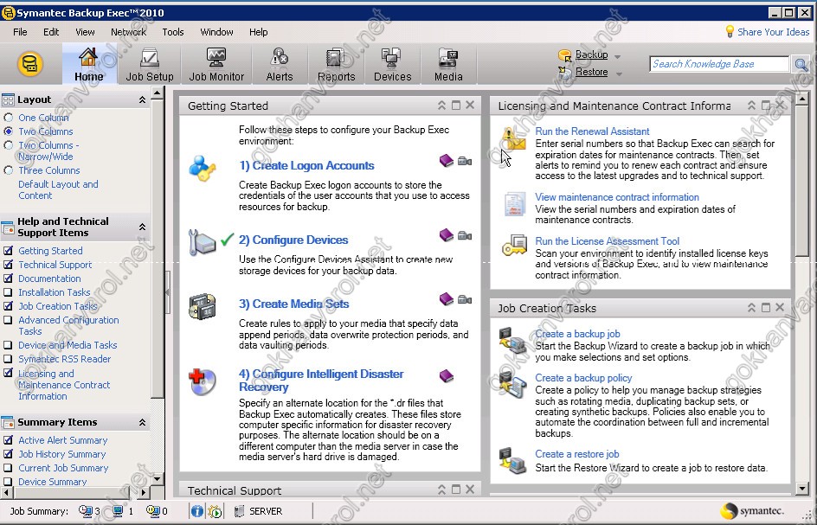This screenshot has width=817, height=525.
Task: Uncheck the Technical Support checkbox
Action: coord(9,265)
